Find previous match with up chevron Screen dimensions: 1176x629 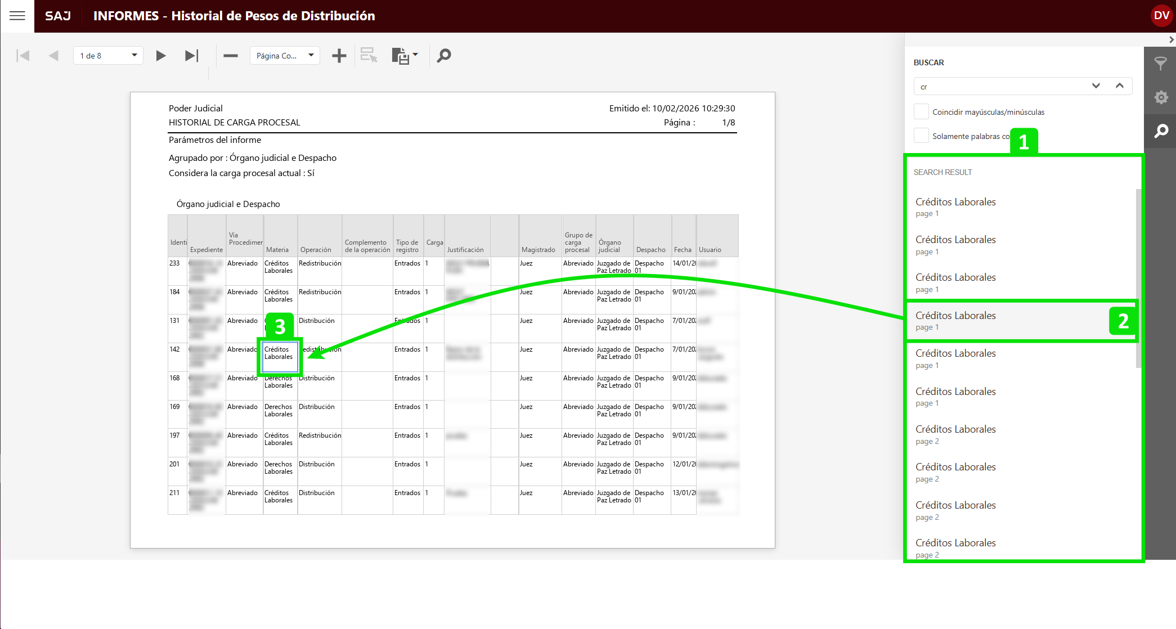point(1119,86)
